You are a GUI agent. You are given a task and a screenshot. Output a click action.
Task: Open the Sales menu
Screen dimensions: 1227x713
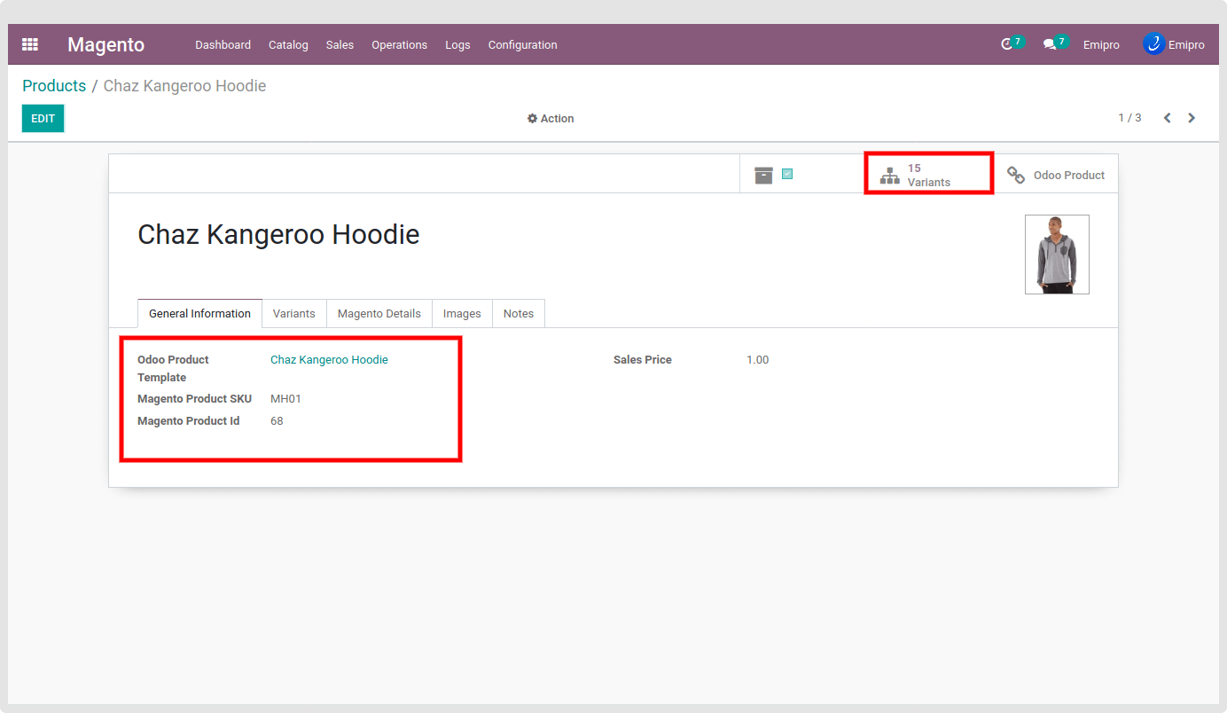pos(340,44)
